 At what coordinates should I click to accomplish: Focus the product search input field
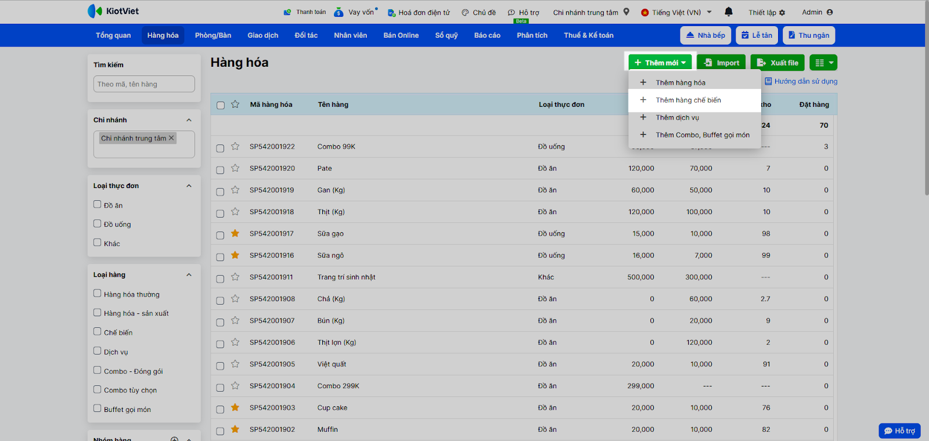coord(144,84)
